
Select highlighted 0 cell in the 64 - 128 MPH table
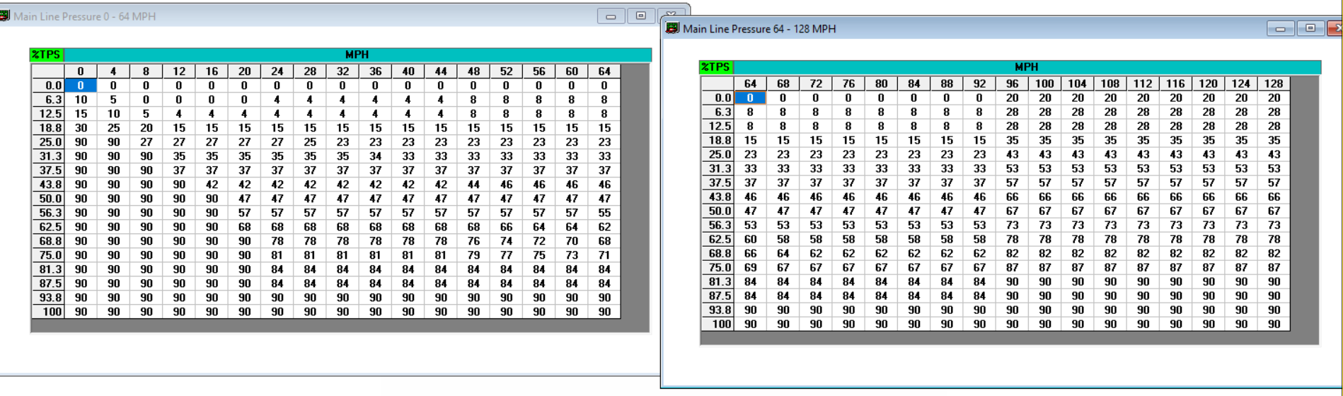[750, 98]
